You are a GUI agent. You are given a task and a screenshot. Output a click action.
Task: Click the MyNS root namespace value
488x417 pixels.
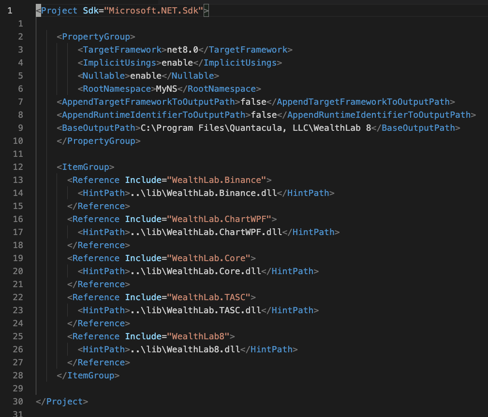166,89
